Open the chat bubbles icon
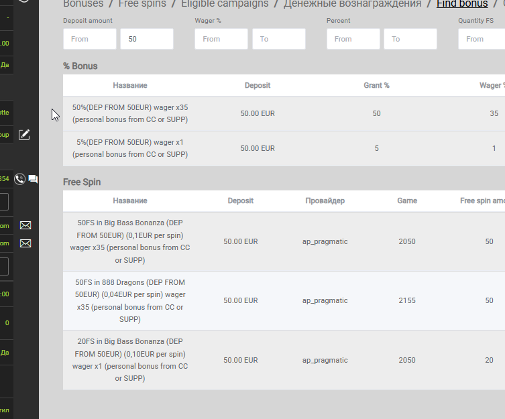 [33, 179]
